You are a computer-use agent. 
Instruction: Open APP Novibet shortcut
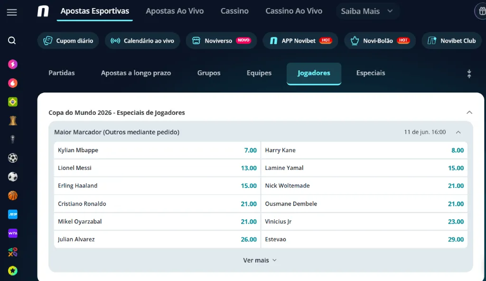[x=300, y=41]
